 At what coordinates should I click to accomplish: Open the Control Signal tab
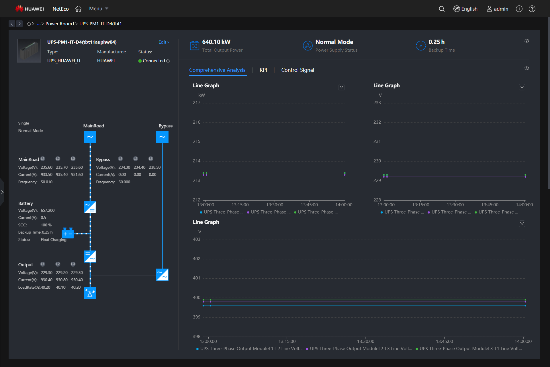pos(297,70)
